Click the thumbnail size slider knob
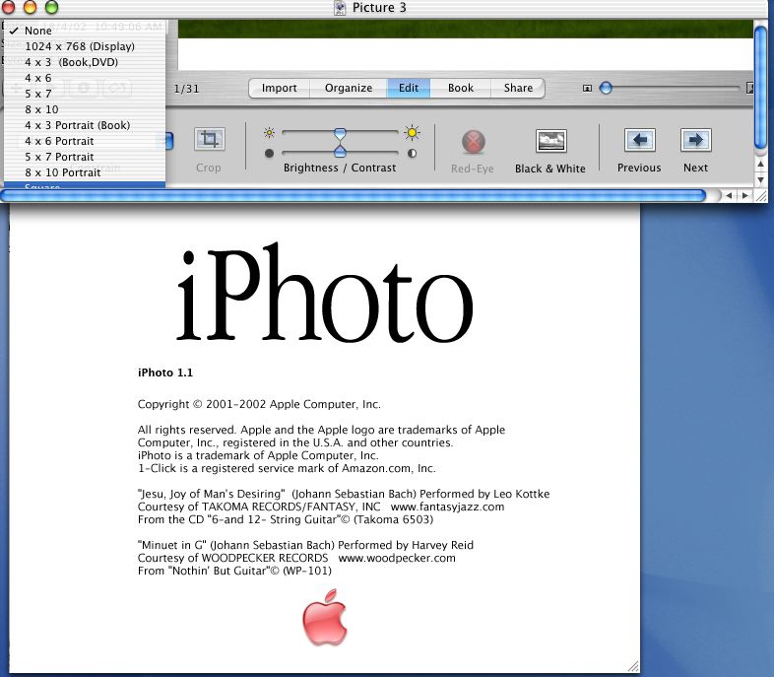This screenshot has width=774, height=677. tap(606, 89)
